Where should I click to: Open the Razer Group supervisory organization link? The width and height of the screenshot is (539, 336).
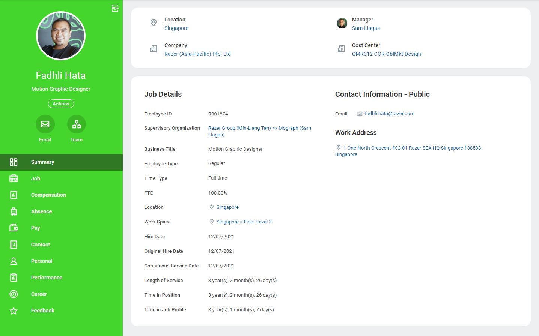coord(260,131)
